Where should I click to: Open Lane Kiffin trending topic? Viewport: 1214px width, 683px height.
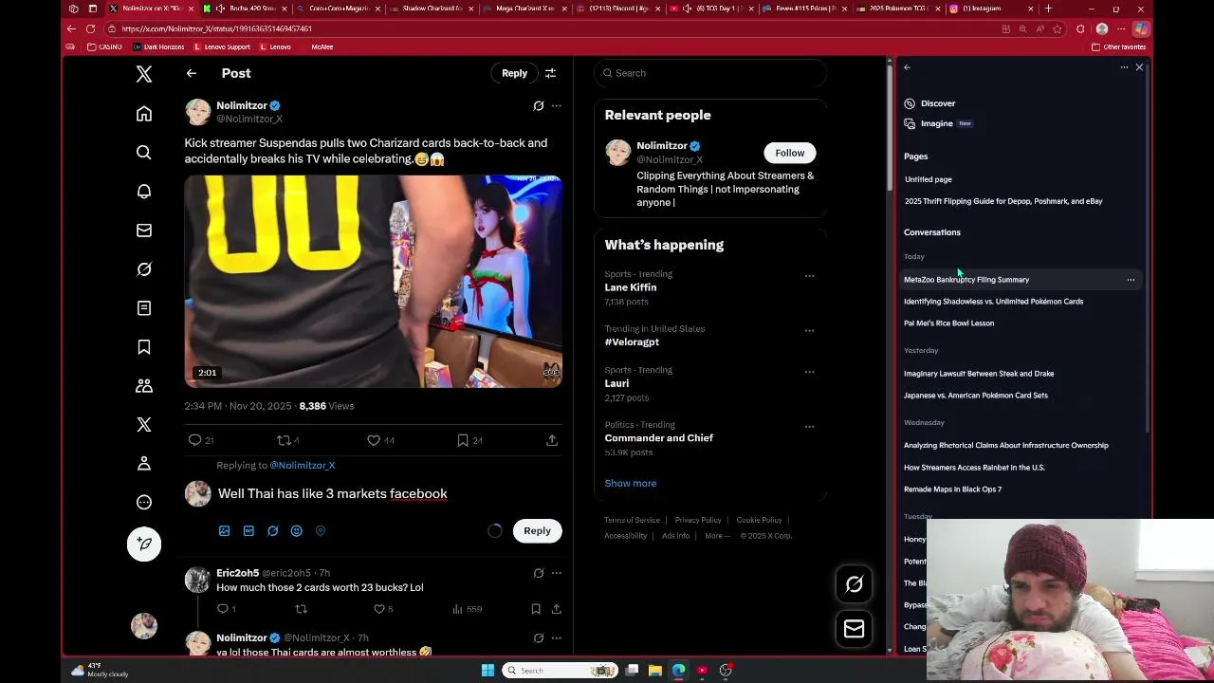click(x=631, y=287)
